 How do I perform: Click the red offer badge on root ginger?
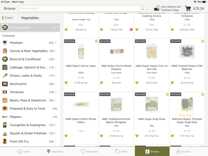tap(131, 30)
